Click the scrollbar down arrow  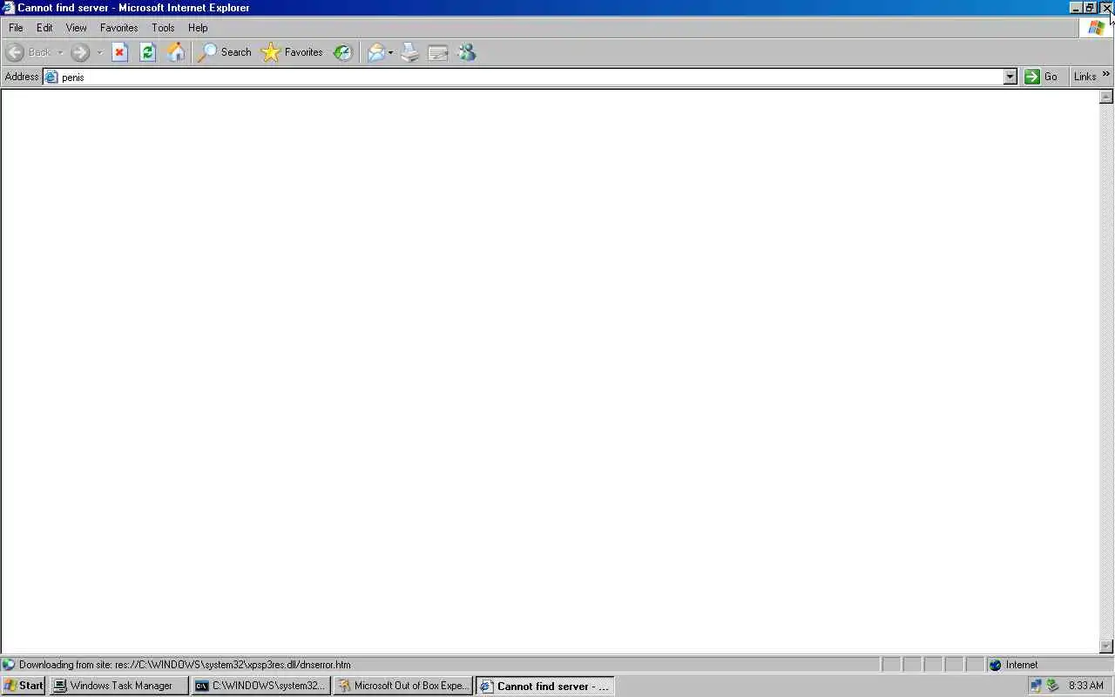(1106, 646)
